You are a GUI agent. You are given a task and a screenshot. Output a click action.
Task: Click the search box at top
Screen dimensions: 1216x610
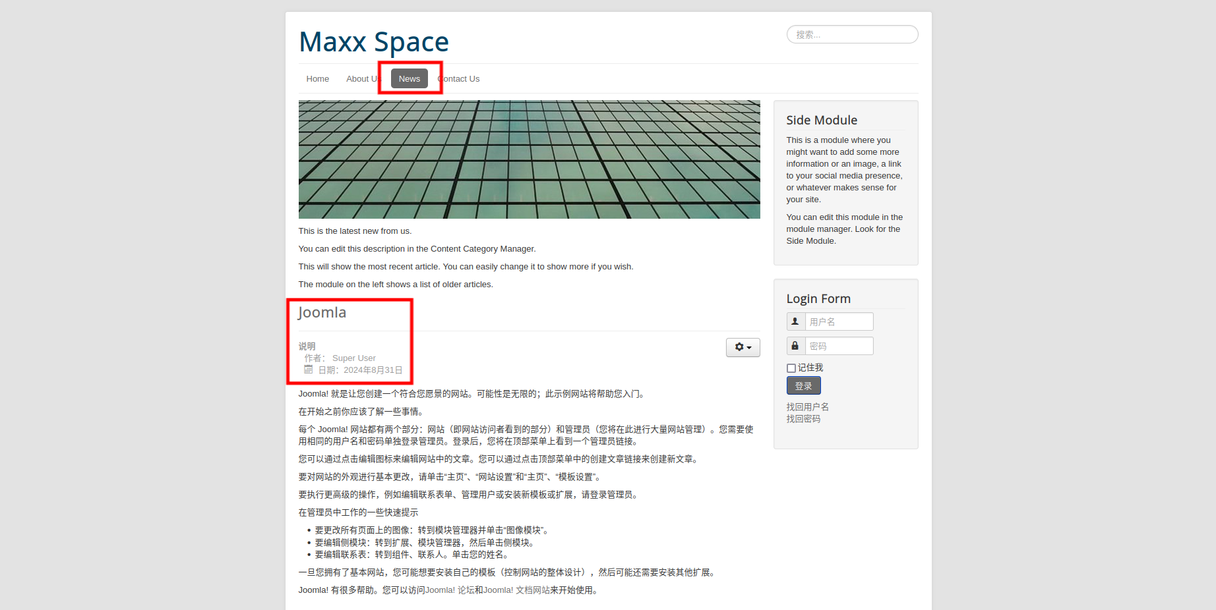click(852, 34)
